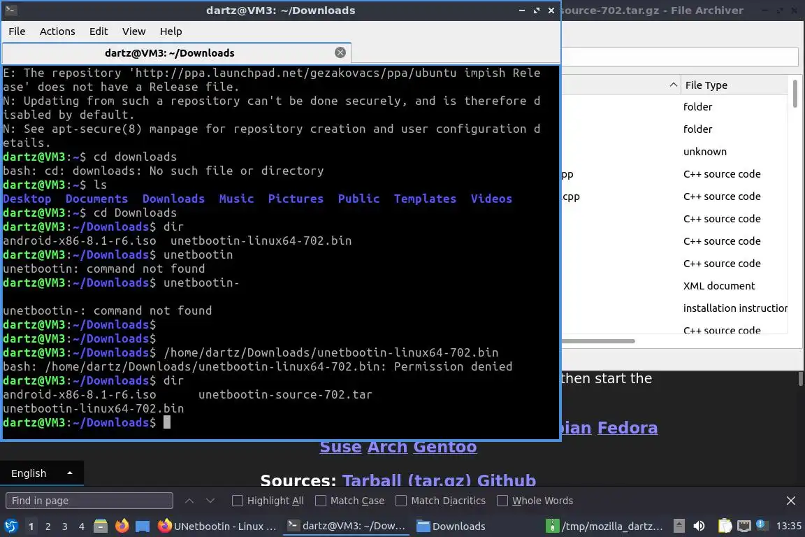Click the Downloads directory in the ls output
805x537 pixels.
(173, 199)
